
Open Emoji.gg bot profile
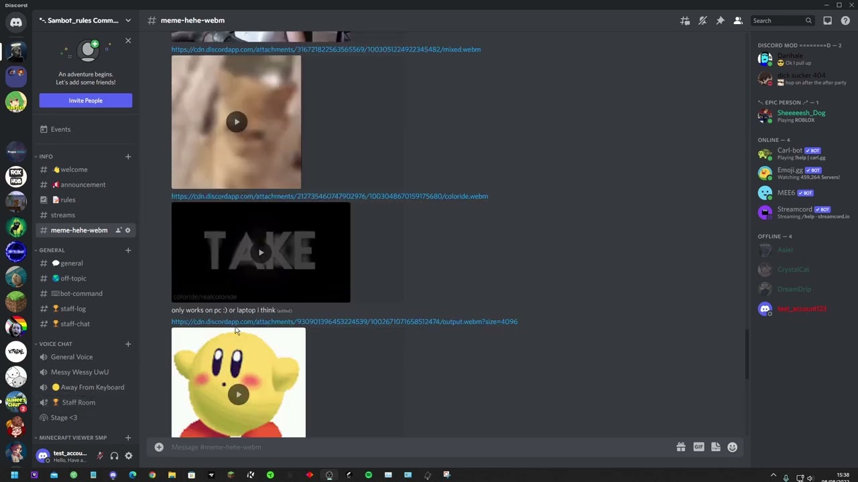(803, 173)
